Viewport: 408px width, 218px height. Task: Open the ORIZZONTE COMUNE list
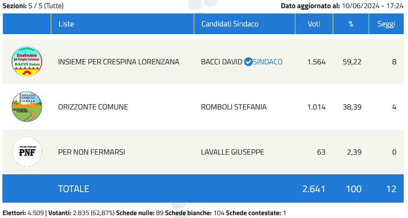click(93, 107)
